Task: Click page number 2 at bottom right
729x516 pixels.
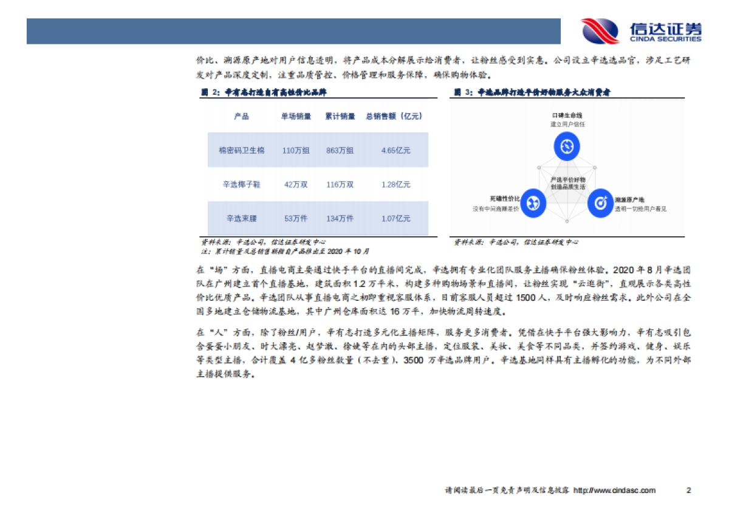Action: coord(688,489)
